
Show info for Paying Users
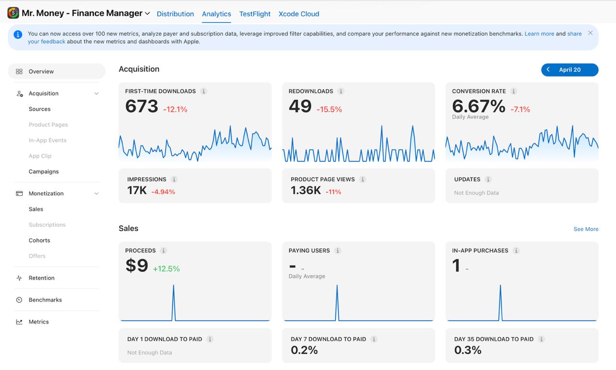click(337, 251)
